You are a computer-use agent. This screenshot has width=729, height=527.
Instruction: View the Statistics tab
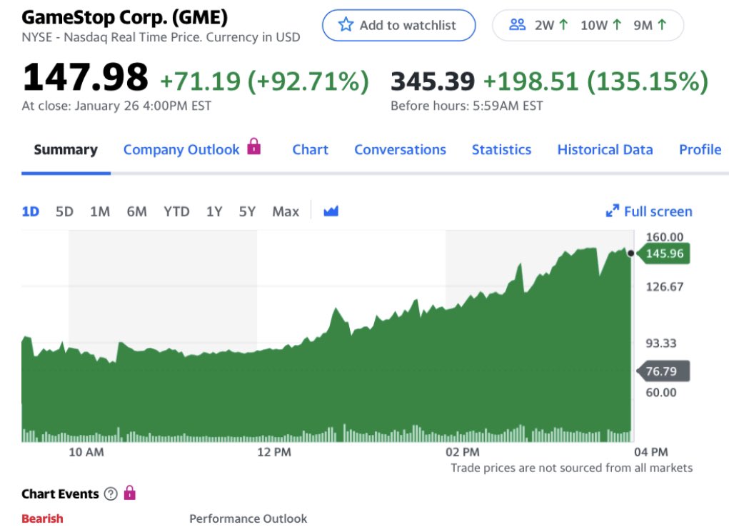pos(501,150)
